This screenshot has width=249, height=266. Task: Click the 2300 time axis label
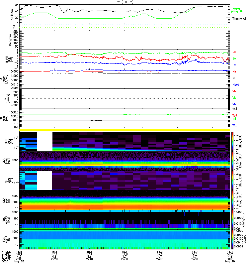[124, 259]
